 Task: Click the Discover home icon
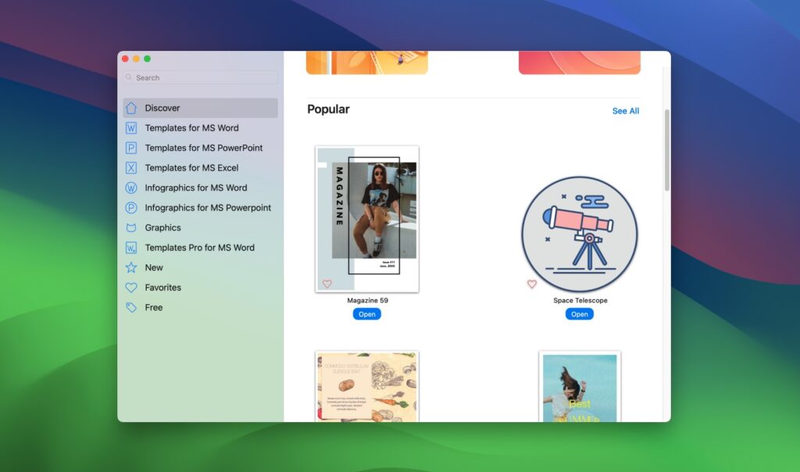click(x=131, y=109)
